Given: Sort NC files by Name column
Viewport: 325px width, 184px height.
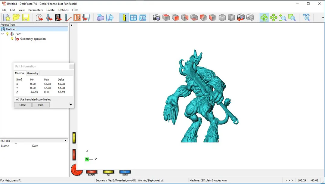Looking at the screenshot, I should [16, 146].
